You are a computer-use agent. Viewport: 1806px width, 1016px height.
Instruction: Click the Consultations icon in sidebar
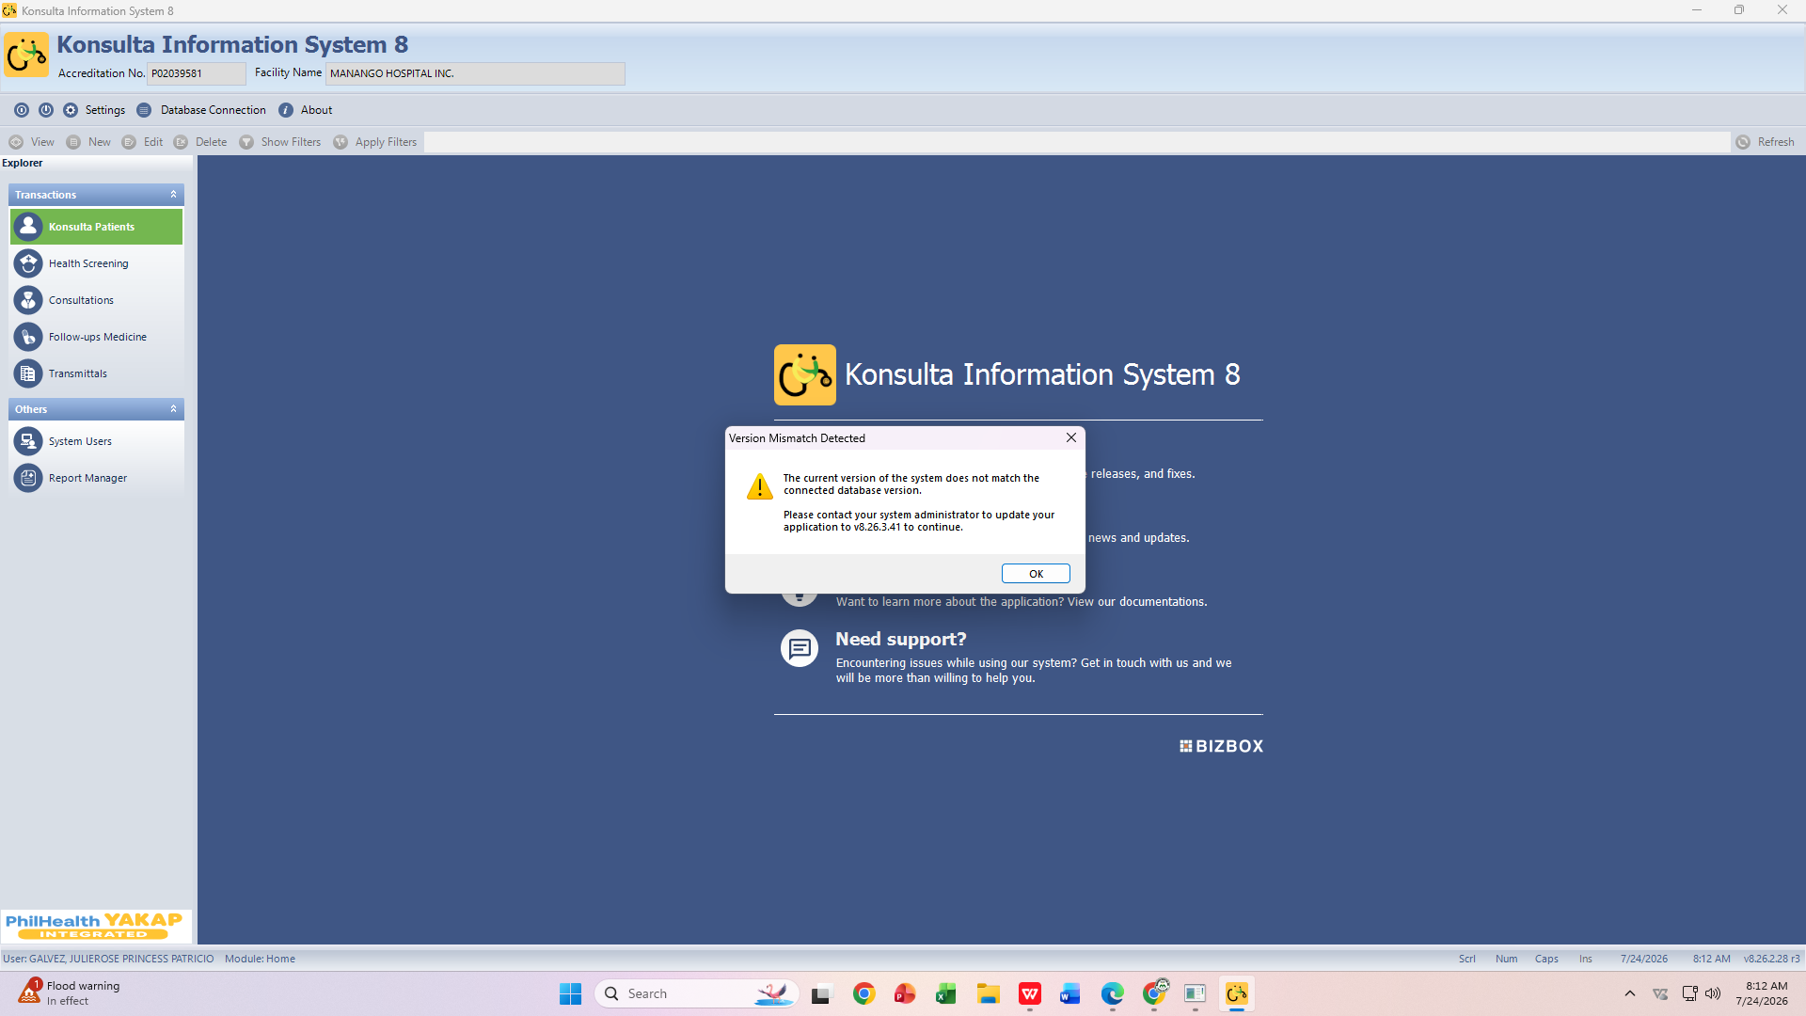28,300
